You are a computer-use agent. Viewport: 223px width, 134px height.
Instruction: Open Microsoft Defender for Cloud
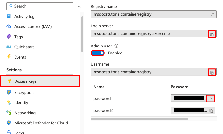[41, 123]
